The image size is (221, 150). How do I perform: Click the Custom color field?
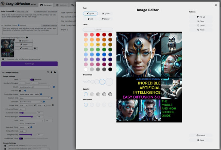pos(98,30)
